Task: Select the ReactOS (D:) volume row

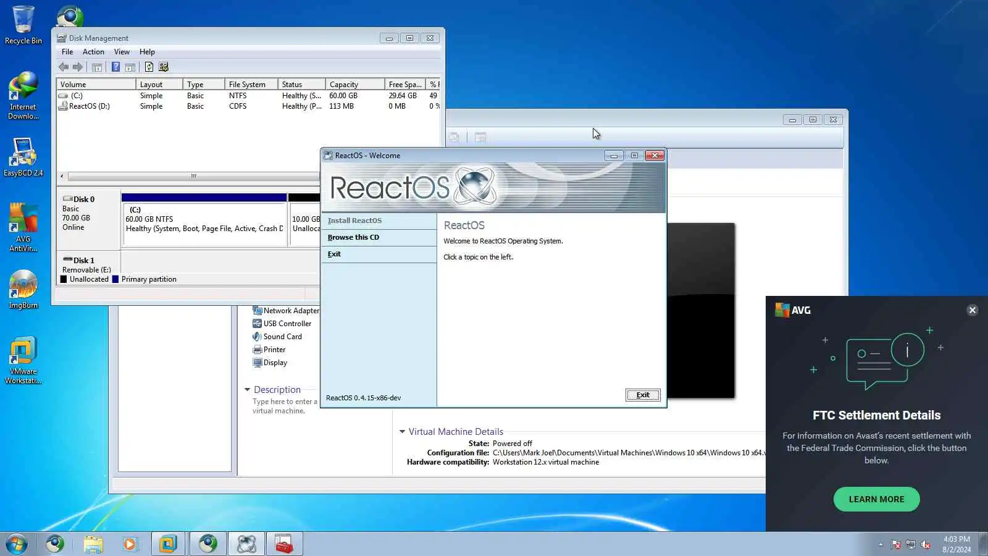Action: [248, 106]
